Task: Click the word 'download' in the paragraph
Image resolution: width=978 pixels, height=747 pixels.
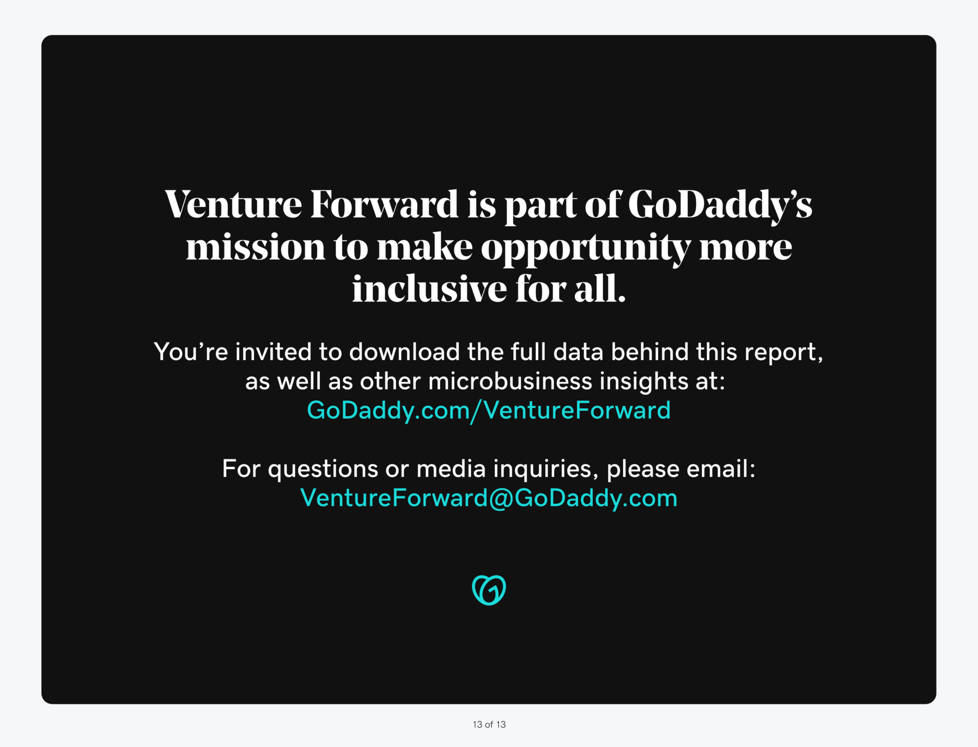Action: point(404,352)
